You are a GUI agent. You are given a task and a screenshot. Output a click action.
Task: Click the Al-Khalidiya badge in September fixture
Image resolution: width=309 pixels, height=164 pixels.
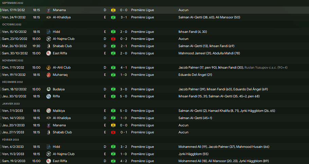49,17
